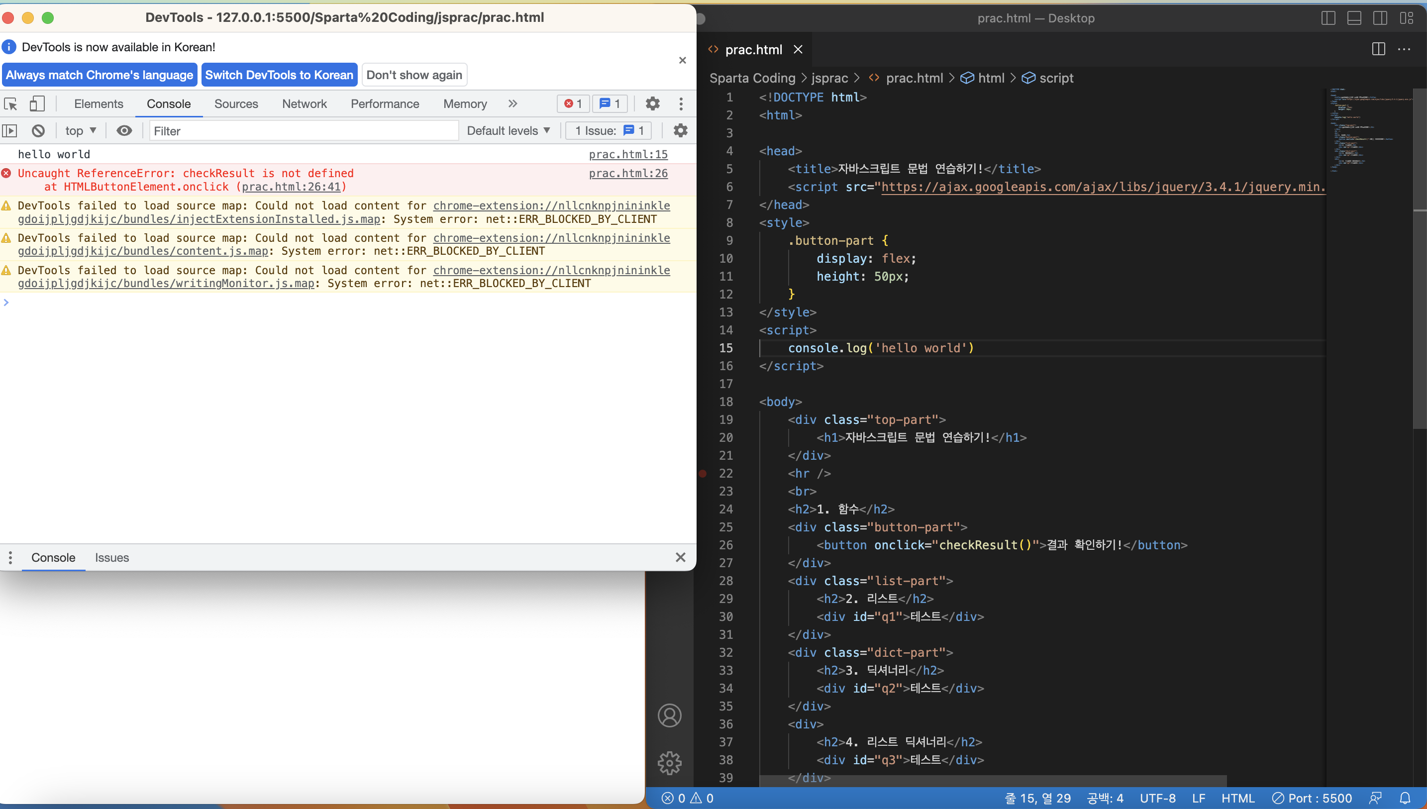Click html breadcrumb symbol
This screenshot has width=1427, height=809.
(982, 78)
